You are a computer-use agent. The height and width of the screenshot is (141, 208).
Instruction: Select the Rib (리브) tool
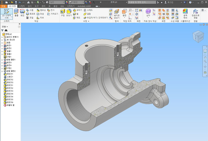point(40,18)
